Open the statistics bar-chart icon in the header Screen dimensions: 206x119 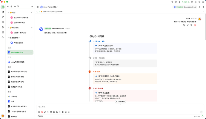click(199, 7)
